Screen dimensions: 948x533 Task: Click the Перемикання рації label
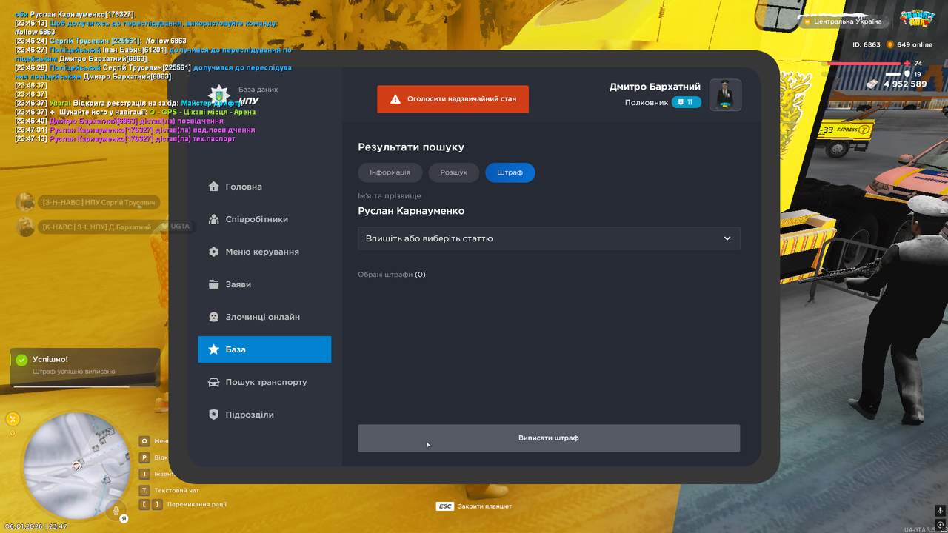point(197,505)
